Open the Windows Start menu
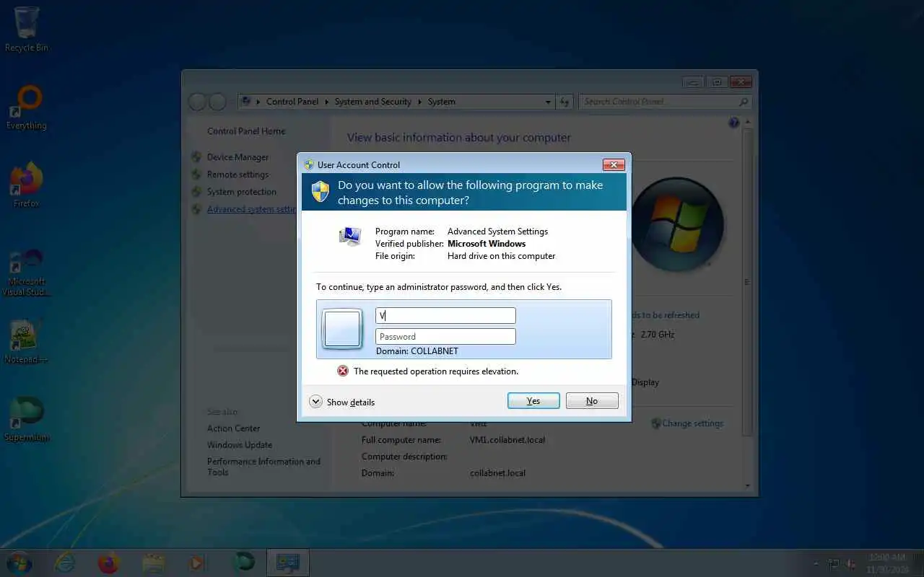The height and width of the screenshot is (577, 924). click(18, 563)
